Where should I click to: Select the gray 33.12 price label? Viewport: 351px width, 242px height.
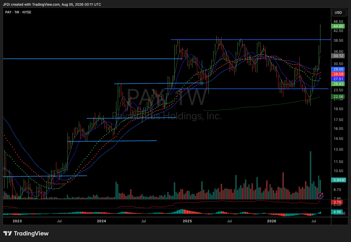click(x=338, y=56)
